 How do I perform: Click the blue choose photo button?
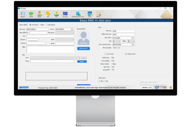pos(84,49)
